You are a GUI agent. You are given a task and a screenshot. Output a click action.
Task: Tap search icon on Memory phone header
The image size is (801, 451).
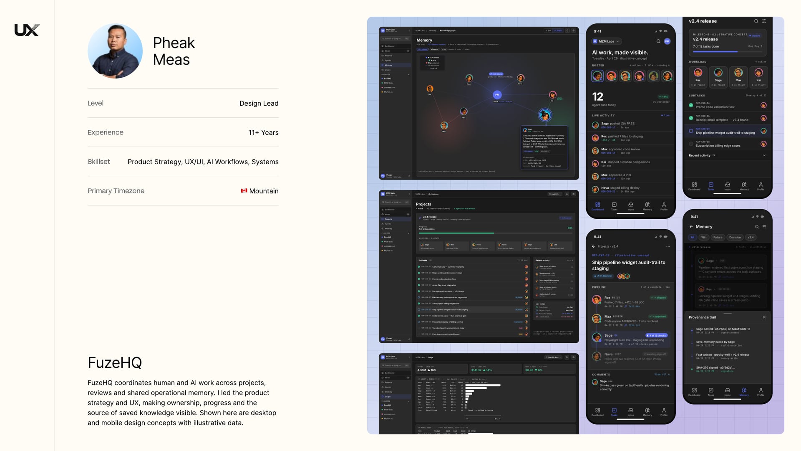[756, 227]
